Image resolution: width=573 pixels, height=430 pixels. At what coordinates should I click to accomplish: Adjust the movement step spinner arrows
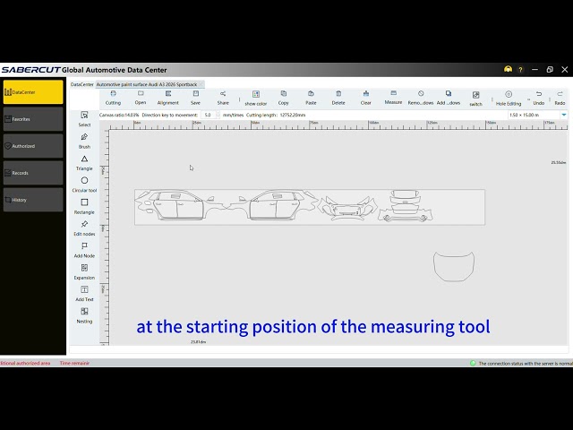click(x=218, y=115)
